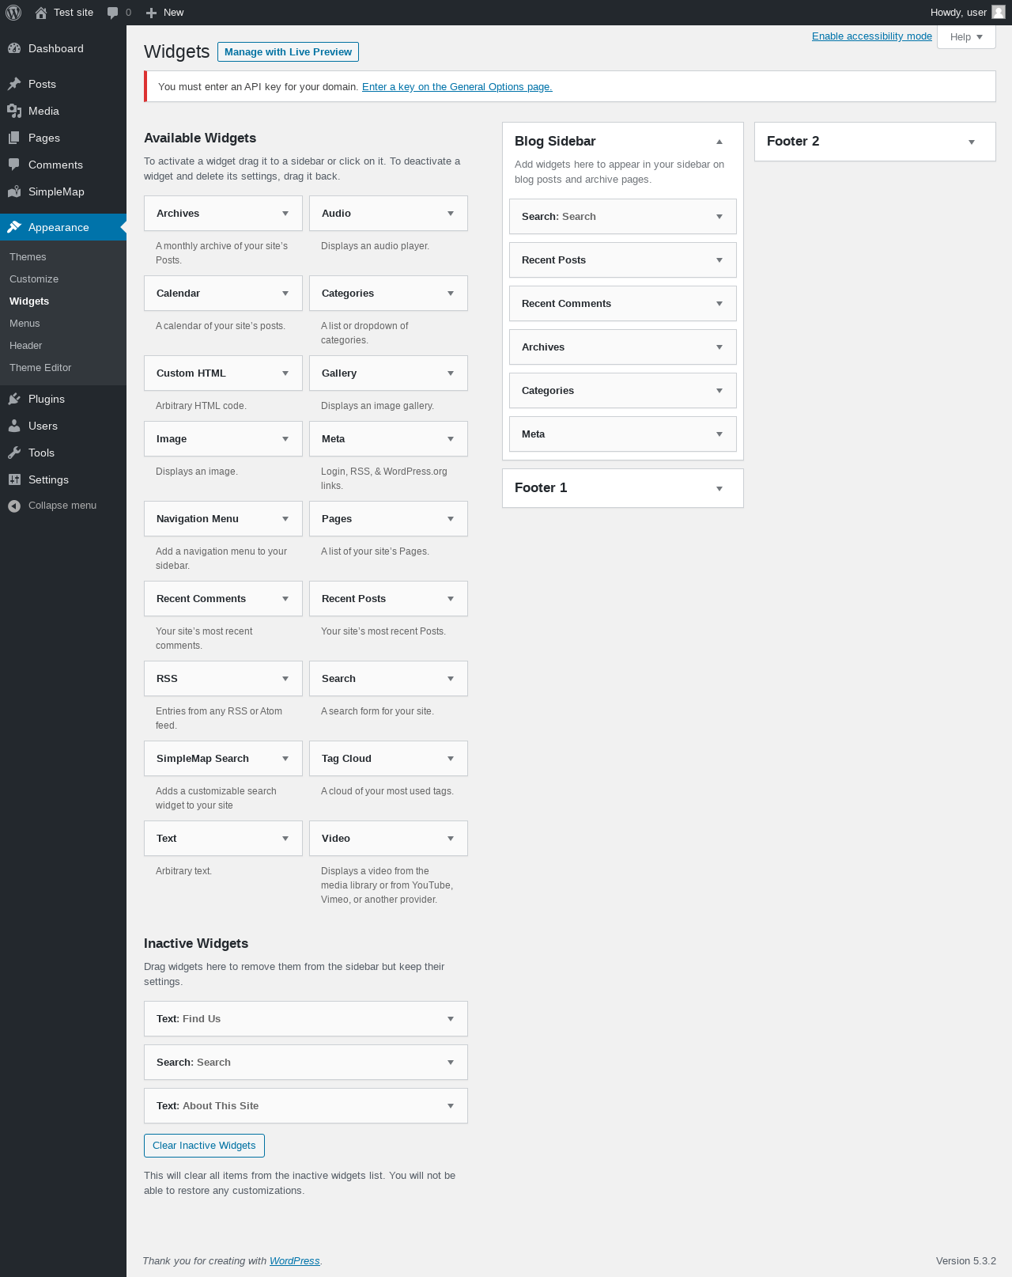Click the Posts pushpin icon
This screenshot has width=1012, height=1277.
(14, 84)
